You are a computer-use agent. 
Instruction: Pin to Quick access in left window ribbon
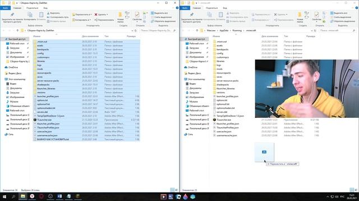point(12,17)
